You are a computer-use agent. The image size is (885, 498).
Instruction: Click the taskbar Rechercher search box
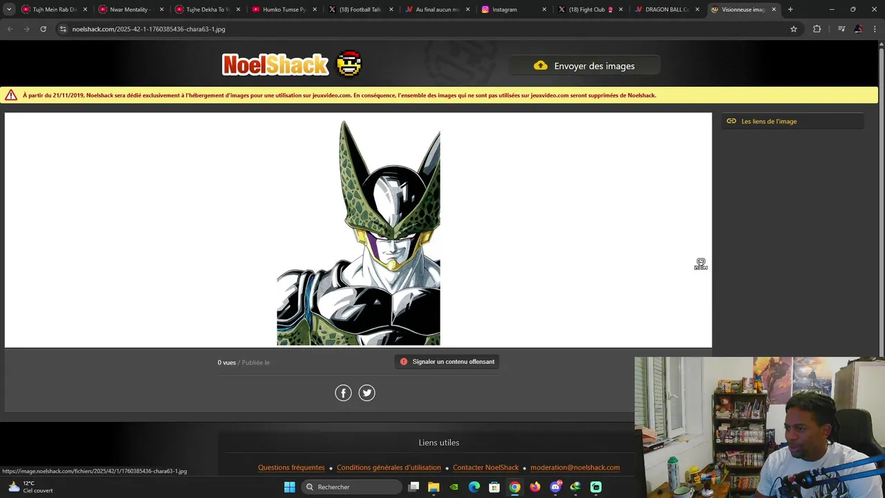[352, 487]
